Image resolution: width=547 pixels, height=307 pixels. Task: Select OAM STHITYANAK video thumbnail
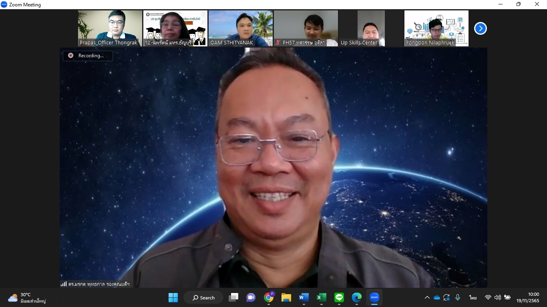click(241, 28)
